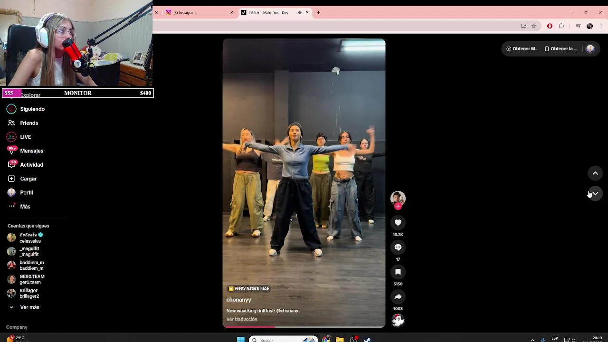The image size is (608, 342).
Task: Seek on the video progress bar
Action: pos(304,327)
